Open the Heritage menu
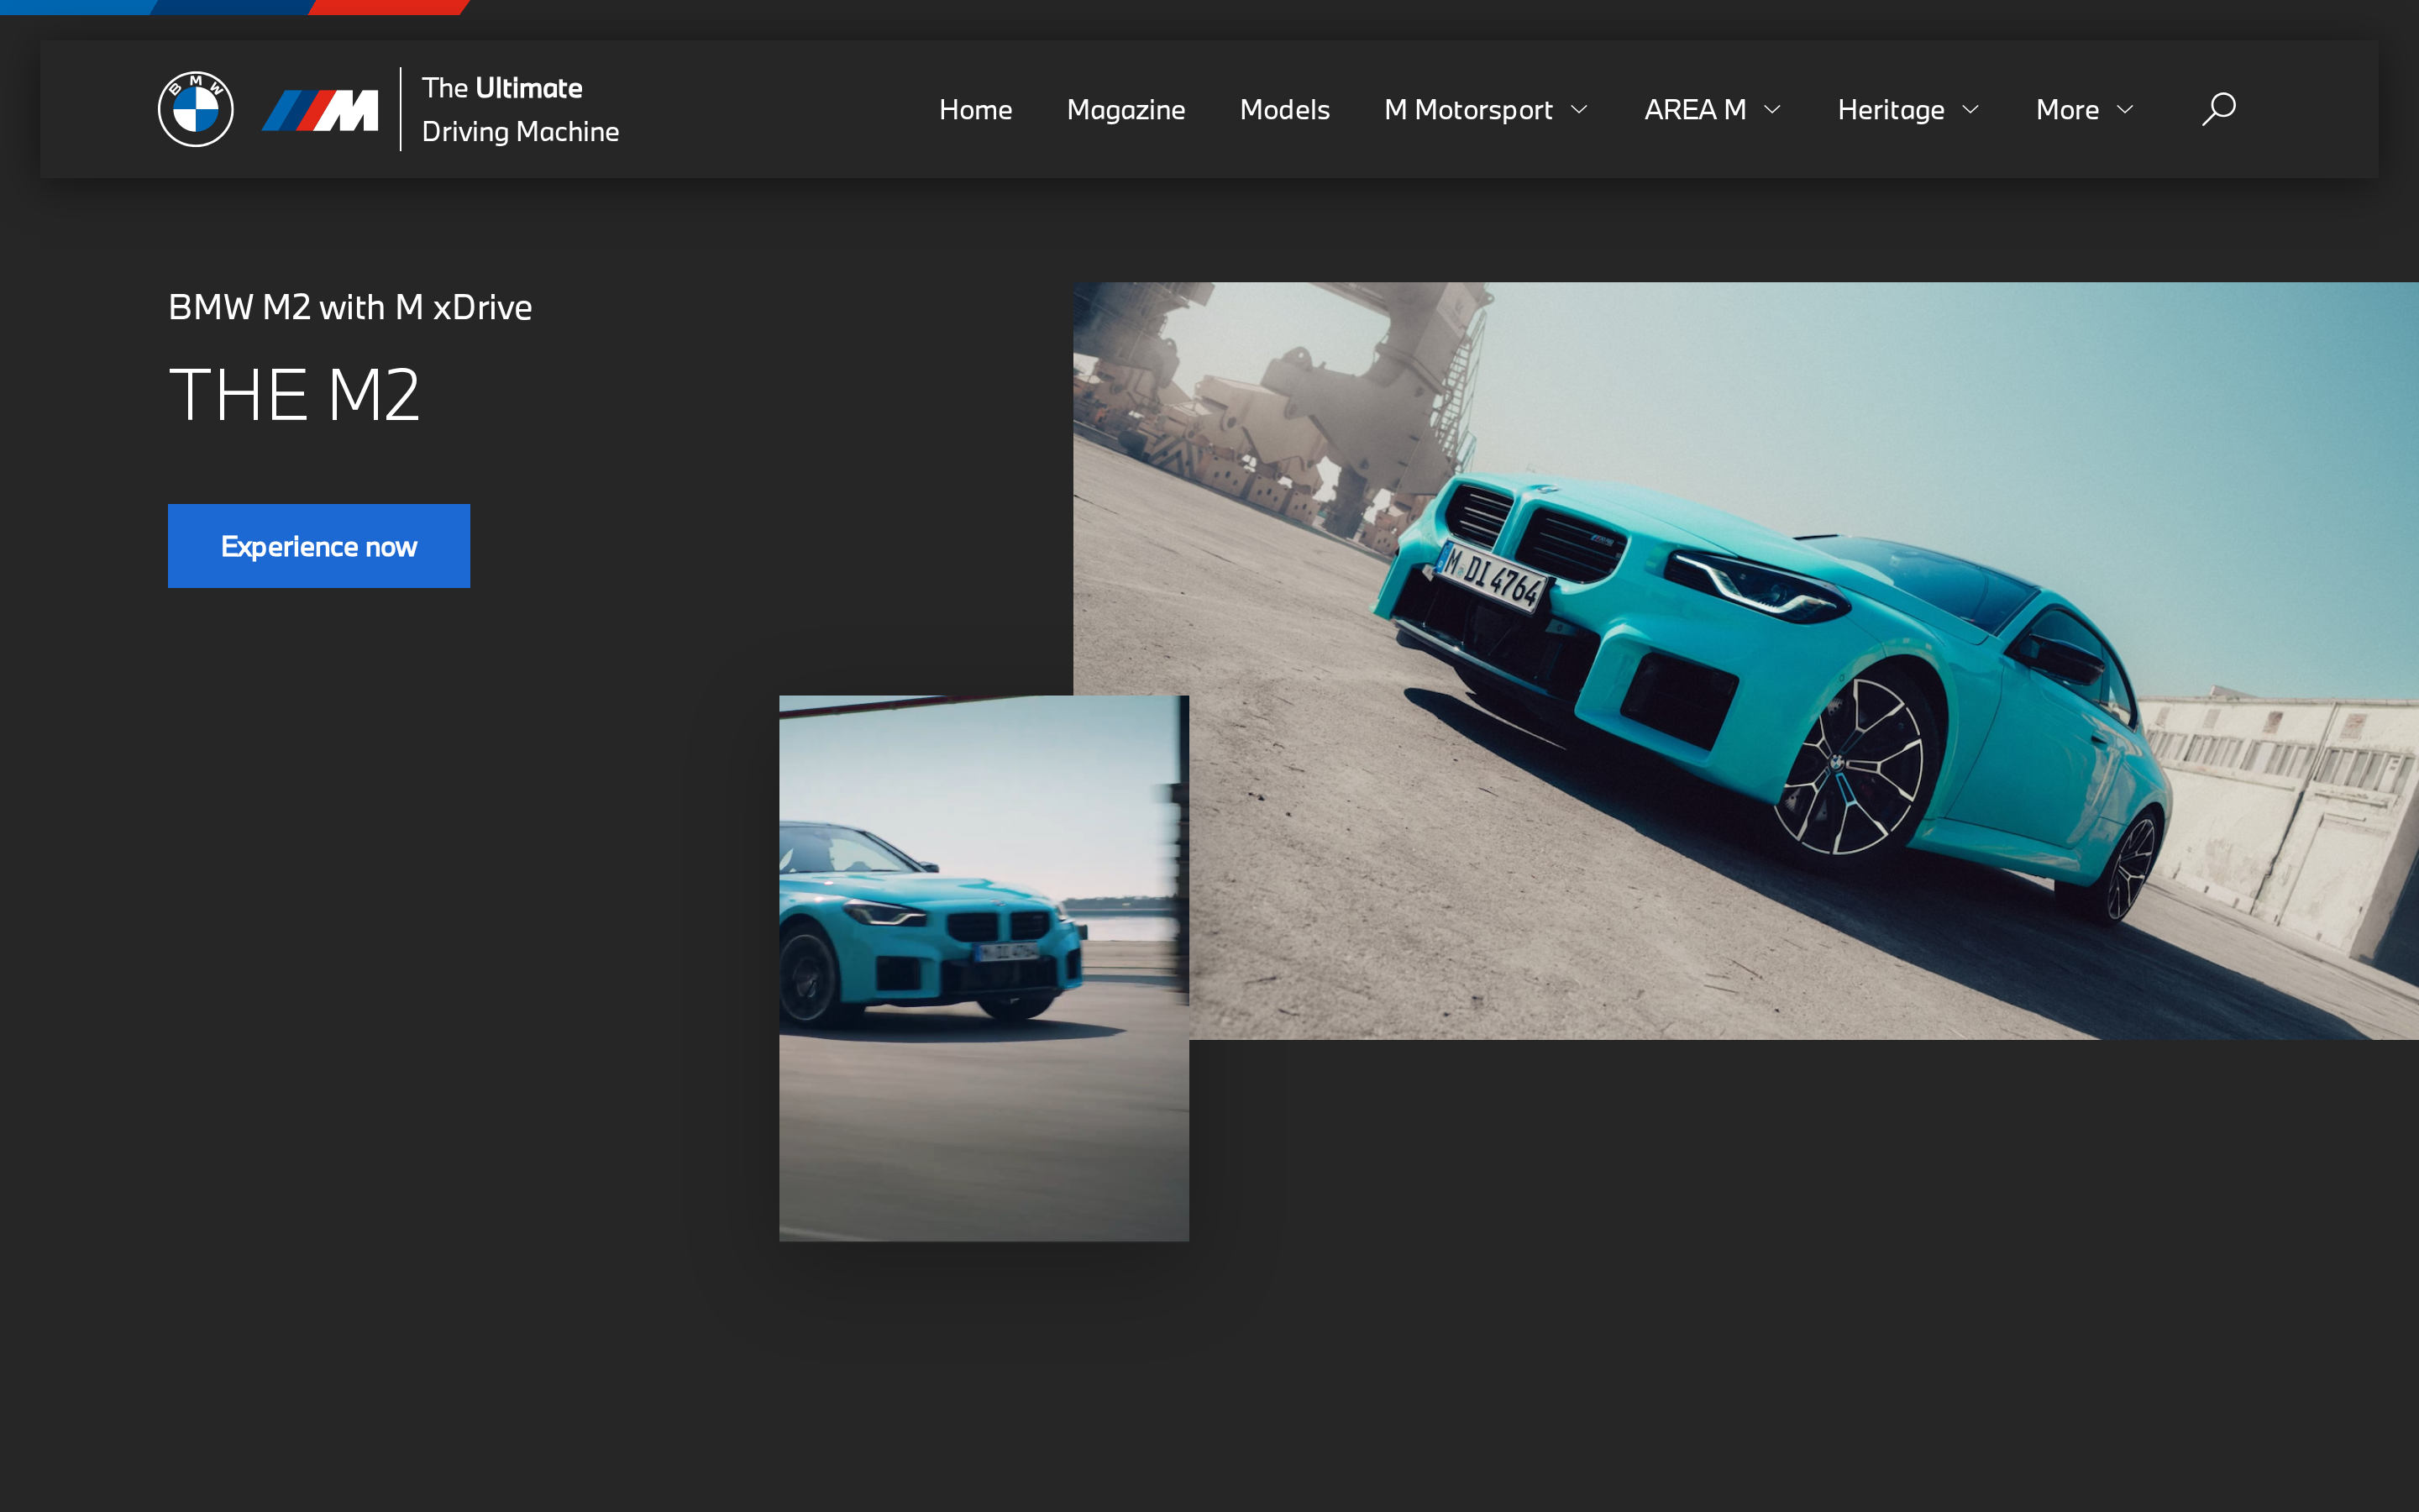 1892,109
